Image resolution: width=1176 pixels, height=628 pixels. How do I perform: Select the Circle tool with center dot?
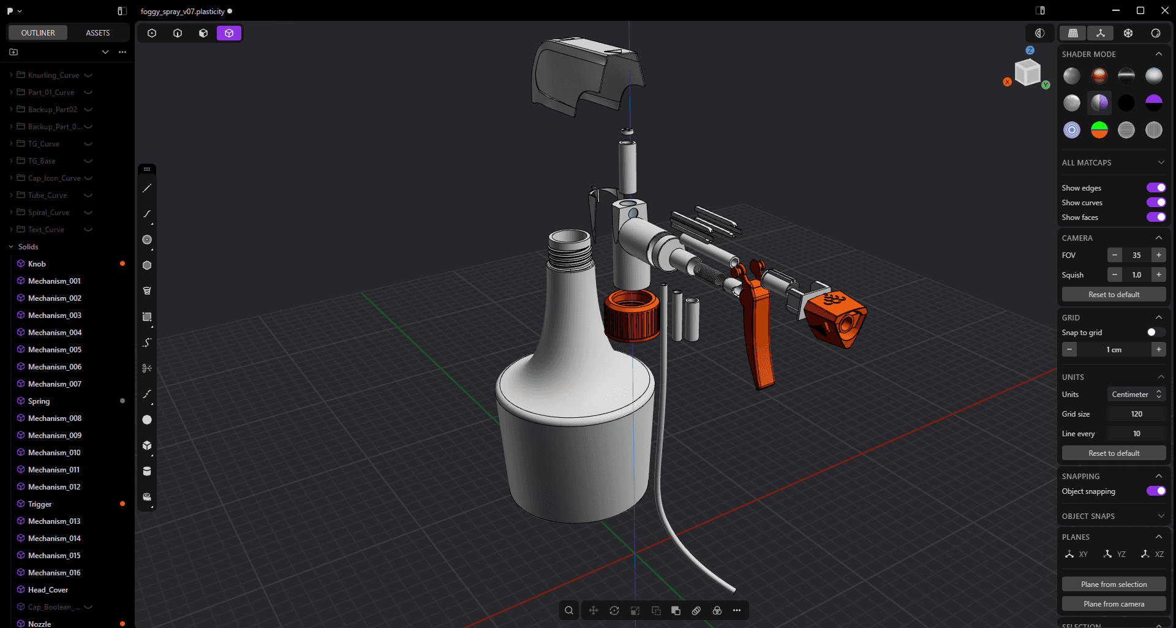click(147, 240)
